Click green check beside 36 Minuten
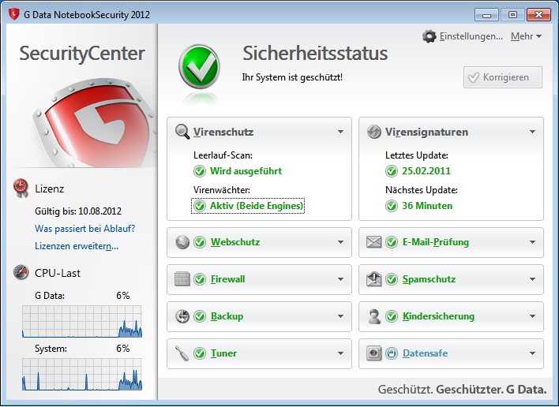 tap(392, 206)
